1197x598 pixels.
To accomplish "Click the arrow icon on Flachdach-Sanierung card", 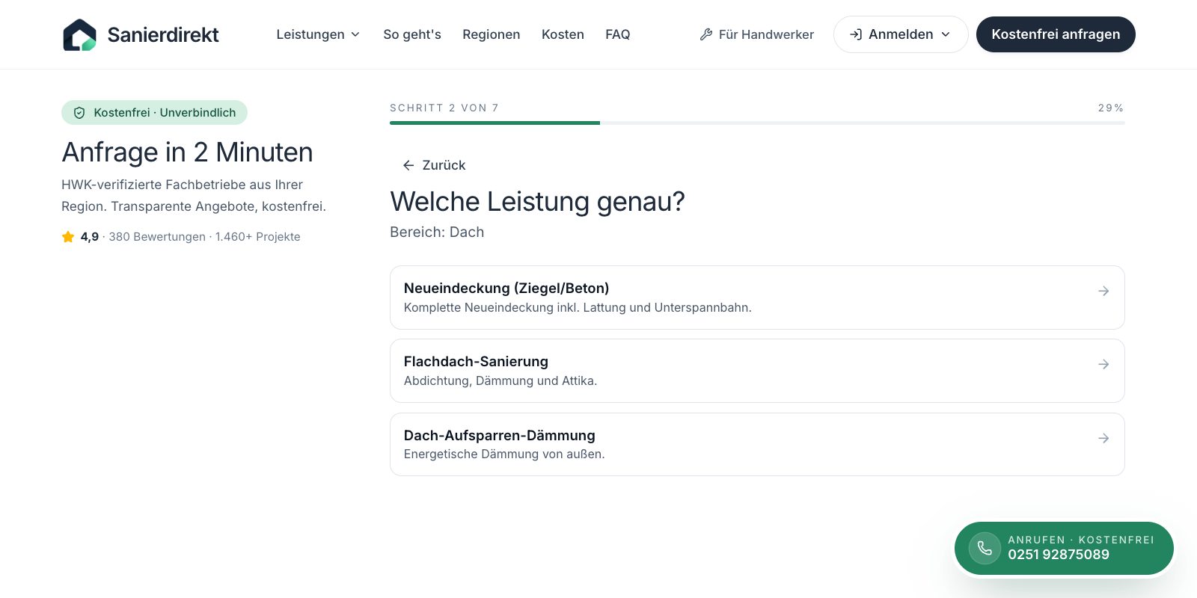I will [1103, 364].
